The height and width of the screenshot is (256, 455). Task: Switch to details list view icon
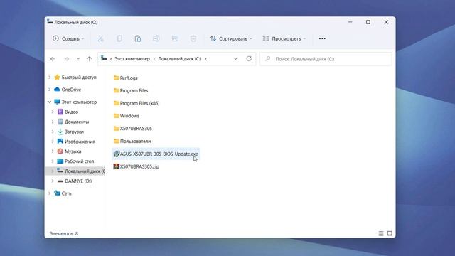click(381, 233)
